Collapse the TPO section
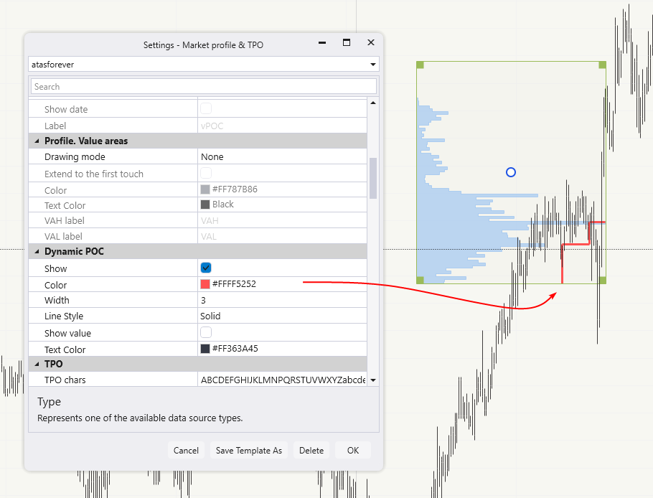This screenshot has width=653, height=498. coord(37,365)
